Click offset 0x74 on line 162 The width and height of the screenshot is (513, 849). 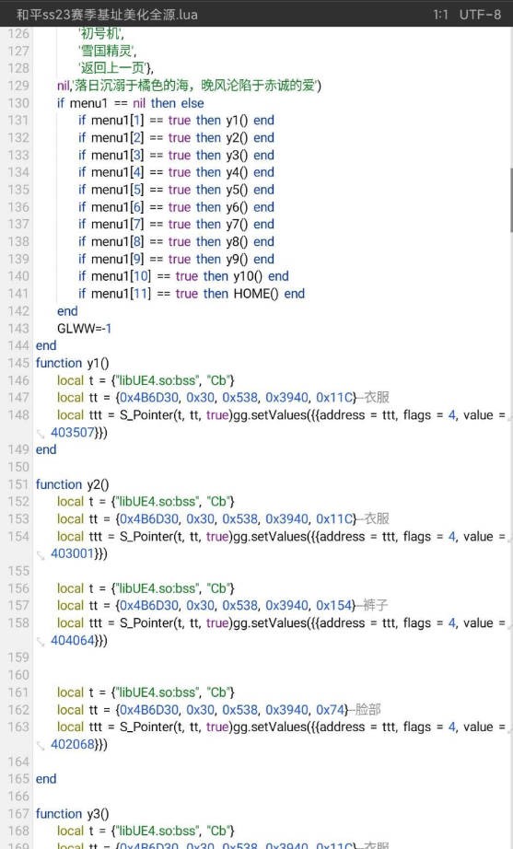coord(331,709)
